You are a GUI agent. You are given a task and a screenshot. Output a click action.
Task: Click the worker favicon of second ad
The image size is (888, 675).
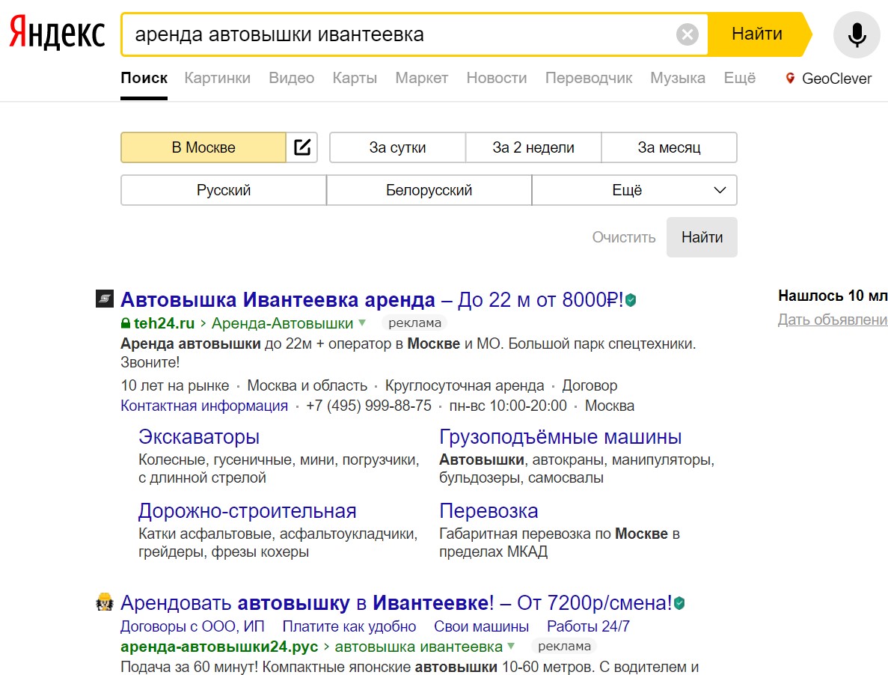coord(105,602)
